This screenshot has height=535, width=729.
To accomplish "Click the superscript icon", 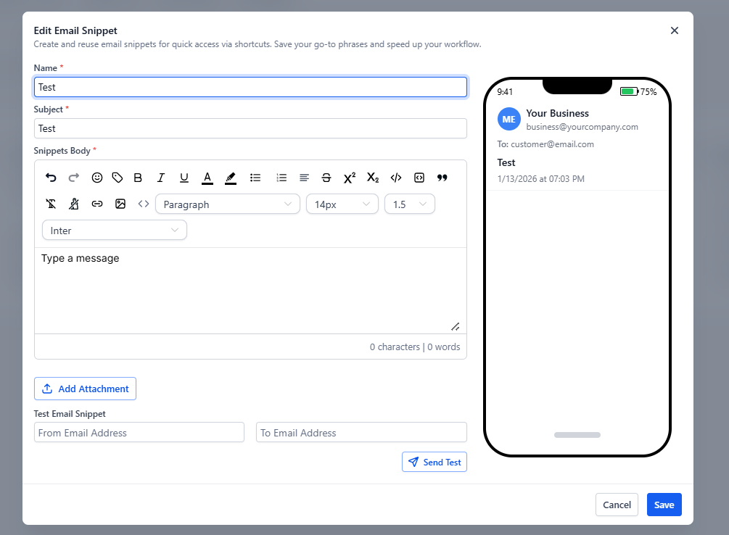I will coord(350,178).
